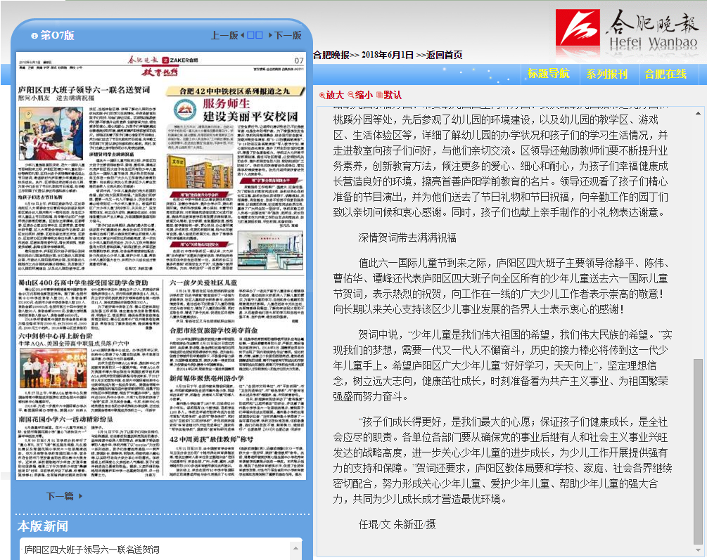Click the arrow icon after 下一篇
This screenshot has height=560, width=707.
point(81,496)
